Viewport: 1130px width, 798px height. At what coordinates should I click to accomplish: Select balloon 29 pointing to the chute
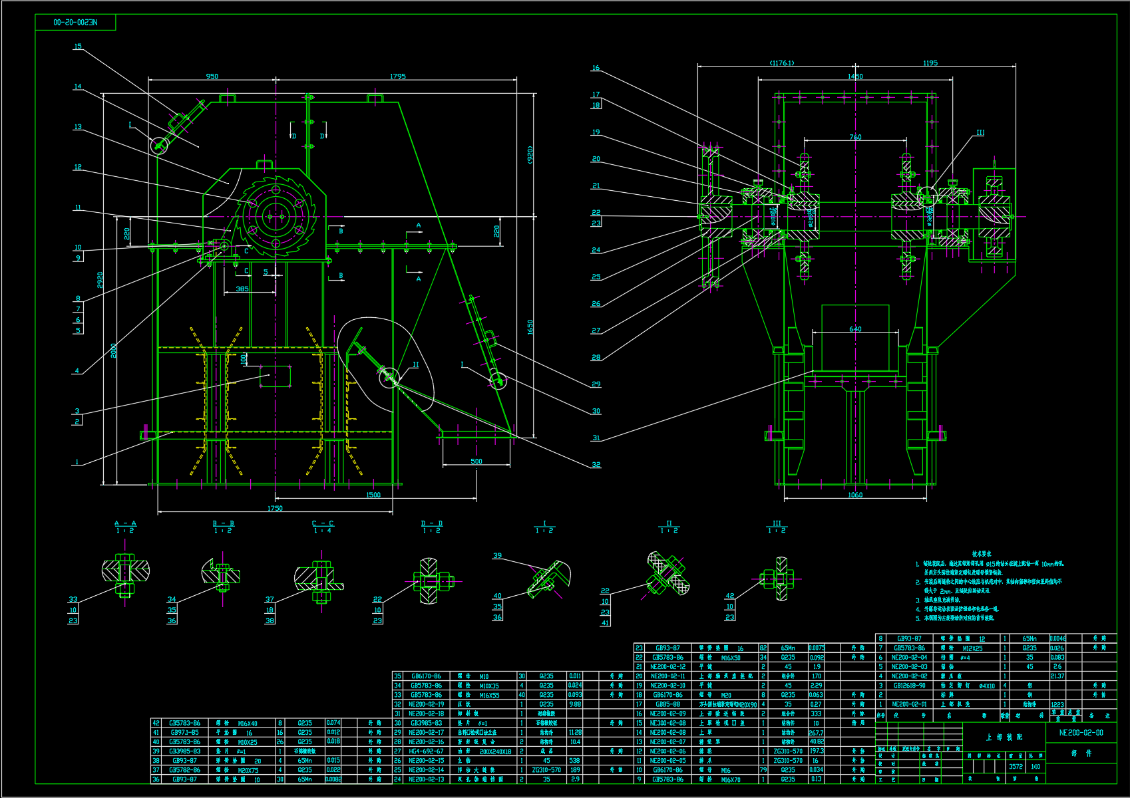(595, 383)
